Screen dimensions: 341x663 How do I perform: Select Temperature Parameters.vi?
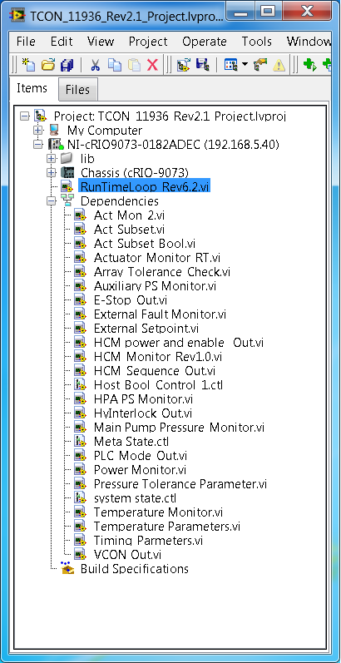[x=167, y=527]
